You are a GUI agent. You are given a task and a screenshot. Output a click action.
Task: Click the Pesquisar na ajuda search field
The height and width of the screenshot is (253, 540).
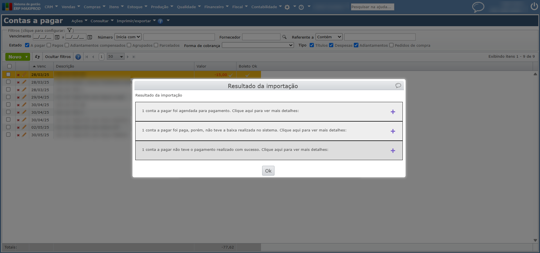pyautogui.click(x=372, y=7)
